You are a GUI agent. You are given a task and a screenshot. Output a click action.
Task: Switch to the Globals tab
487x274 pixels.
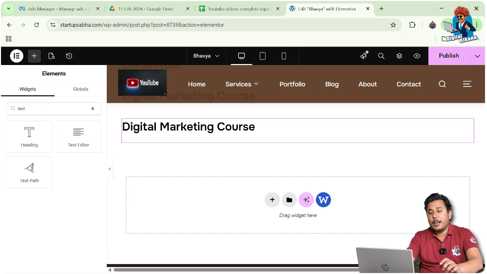point(80,89)
